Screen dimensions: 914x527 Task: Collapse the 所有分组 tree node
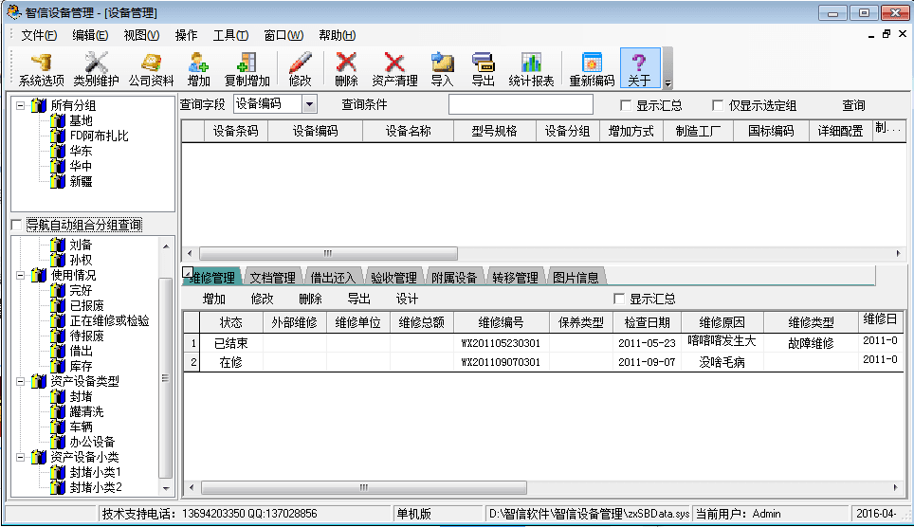[20, 105]
